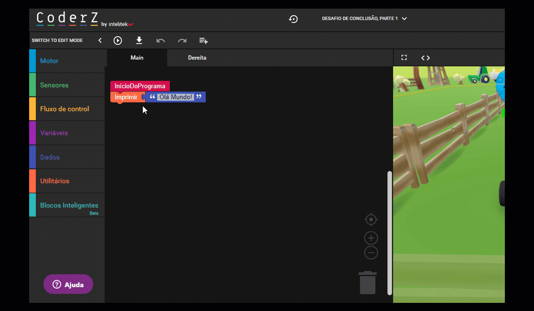Select the Main tab
534x311 pixels.
(137, 58)
